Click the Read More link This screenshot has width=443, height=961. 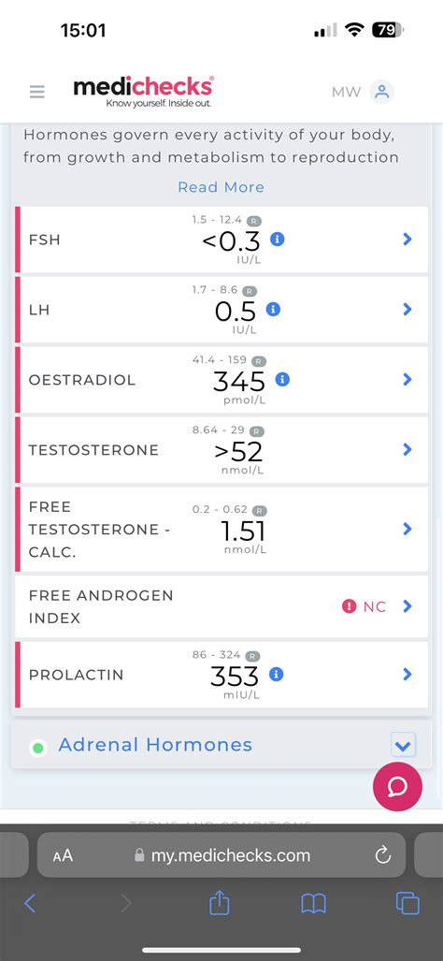pyautogui.click(x=221, y=187)
